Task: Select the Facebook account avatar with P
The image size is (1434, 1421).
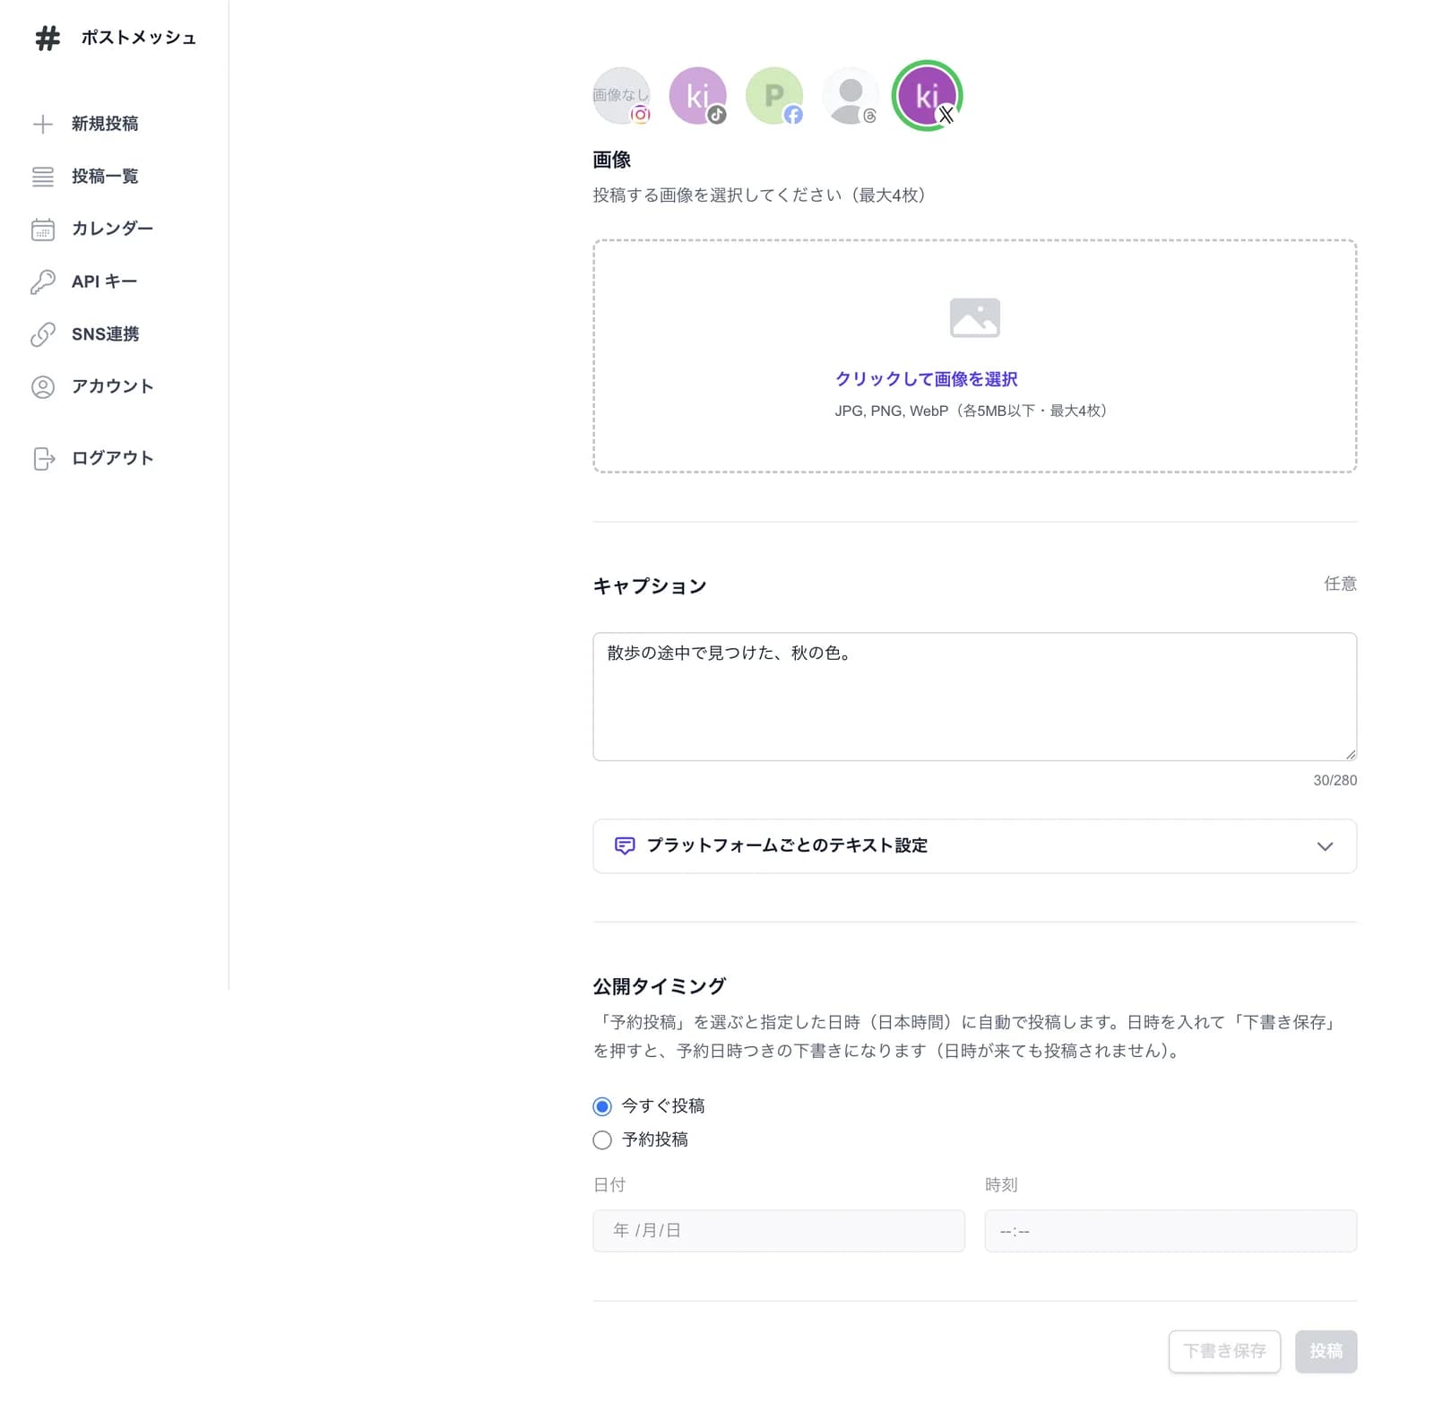Action: tap(774, 95)
